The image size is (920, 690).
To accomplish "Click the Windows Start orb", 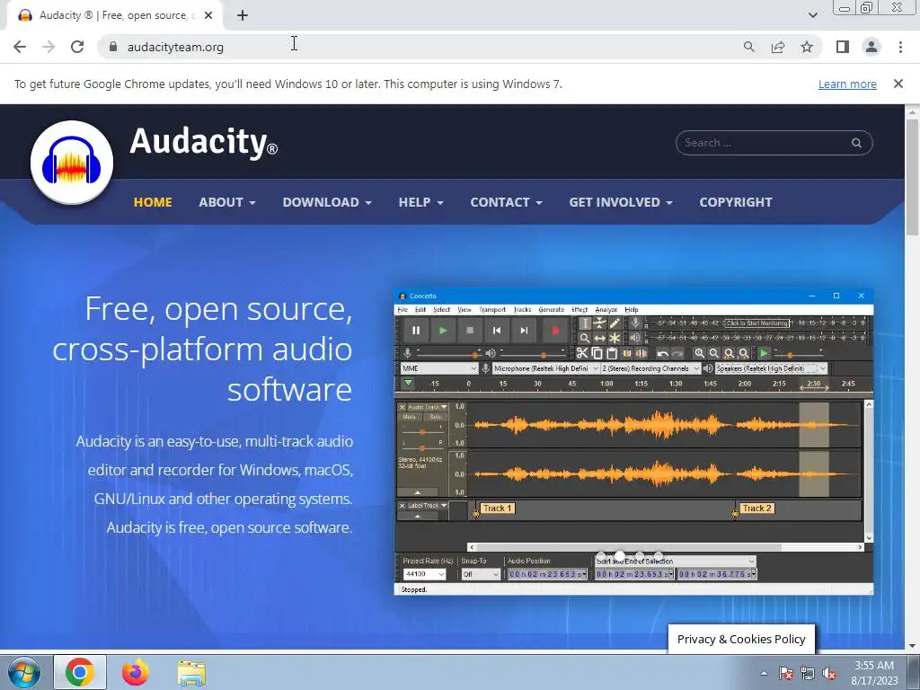I will (23, 672).
